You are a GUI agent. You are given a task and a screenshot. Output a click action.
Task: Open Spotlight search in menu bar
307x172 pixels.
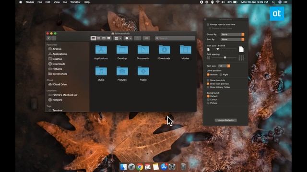tap(273, 2)
